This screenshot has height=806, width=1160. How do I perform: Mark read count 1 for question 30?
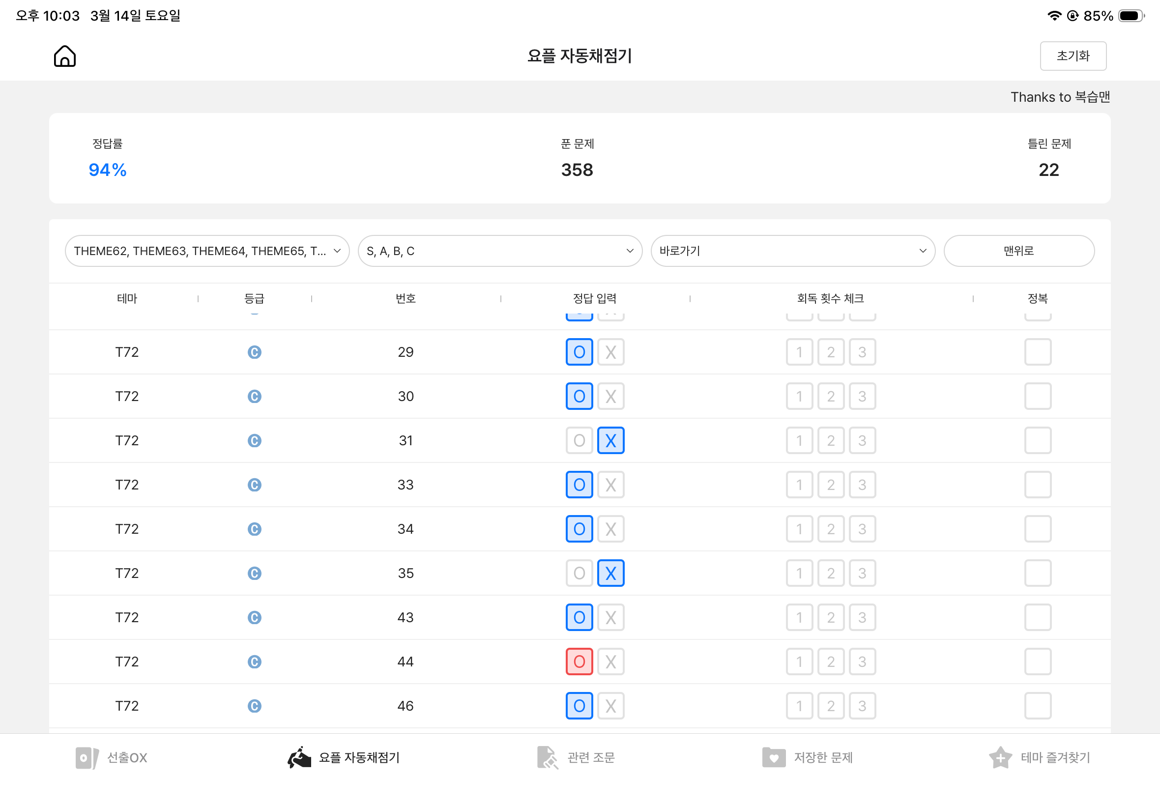coord(799,397)
